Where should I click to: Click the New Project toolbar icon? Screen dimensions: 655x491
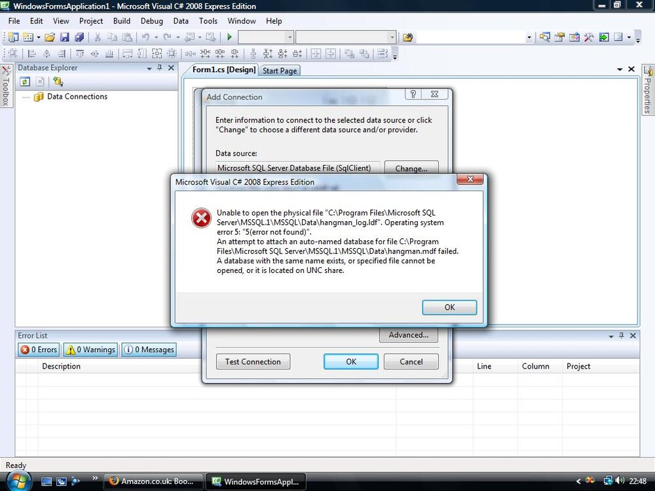pyautogui.click(x=13, y=37)
